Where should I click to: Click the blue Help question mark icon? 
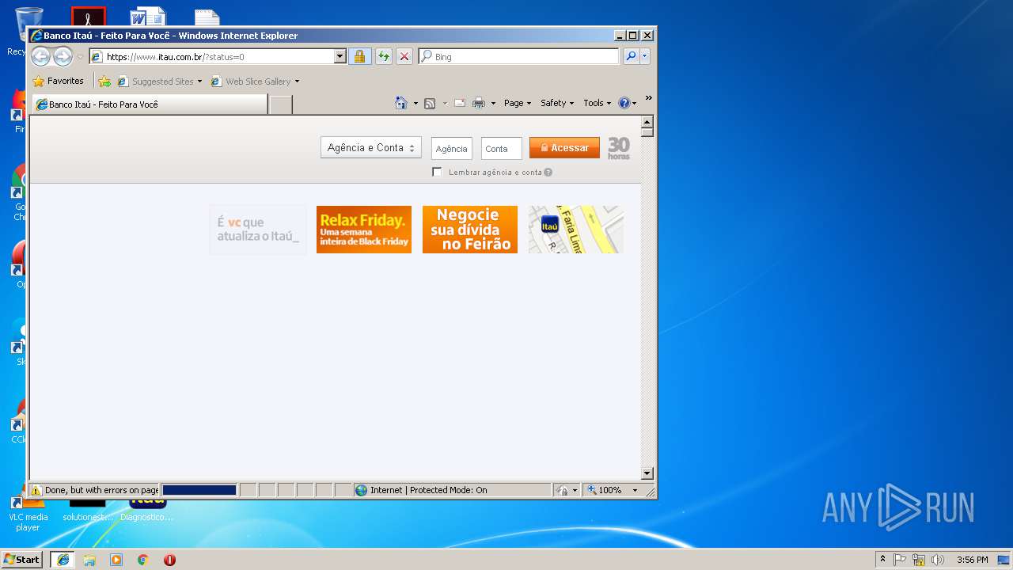click(624, 103)
